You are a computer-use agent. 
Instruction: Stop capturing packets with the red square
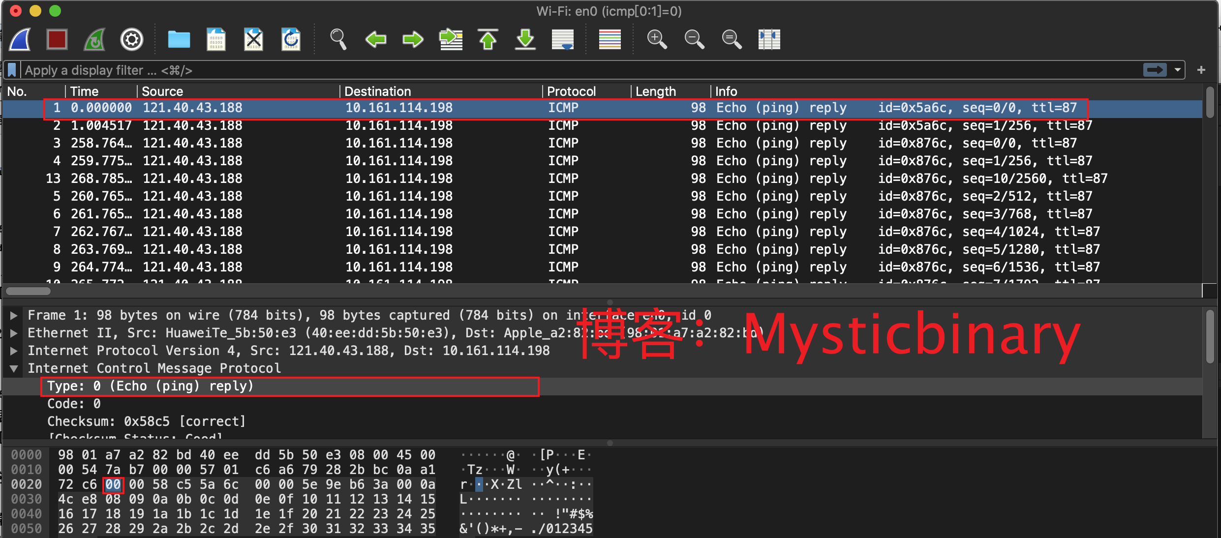click(57, 39)
